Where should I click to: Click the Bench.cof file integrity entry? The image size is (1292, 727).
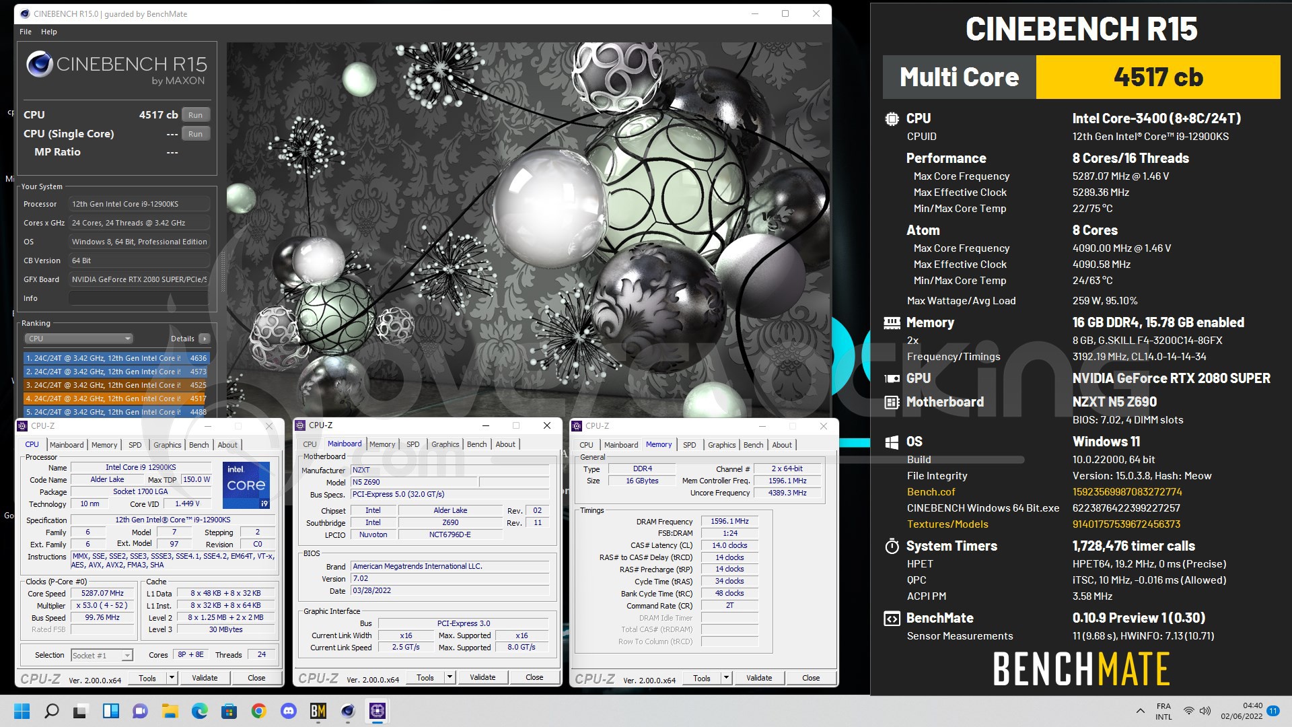click(x=931, y=492)
